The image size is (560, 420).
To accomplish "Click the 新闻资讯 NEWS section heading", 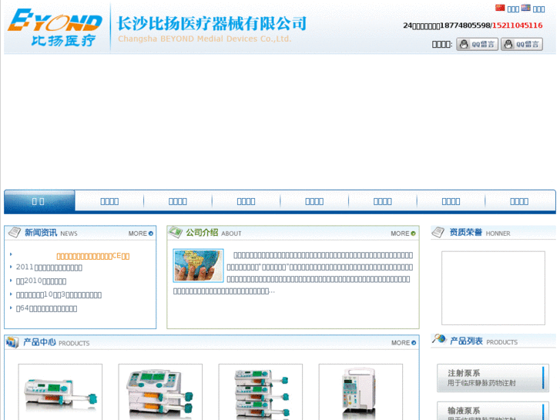I will [51, 233].
